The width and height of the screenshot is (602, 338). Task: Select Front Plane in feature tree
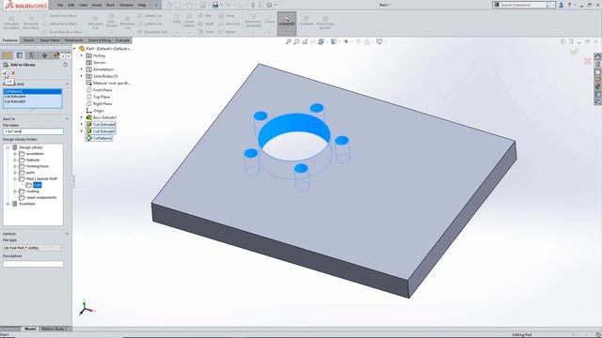pos(103,90)
